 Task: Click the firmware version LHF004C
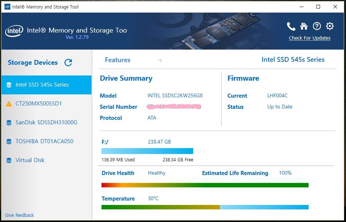pos(277,96)
